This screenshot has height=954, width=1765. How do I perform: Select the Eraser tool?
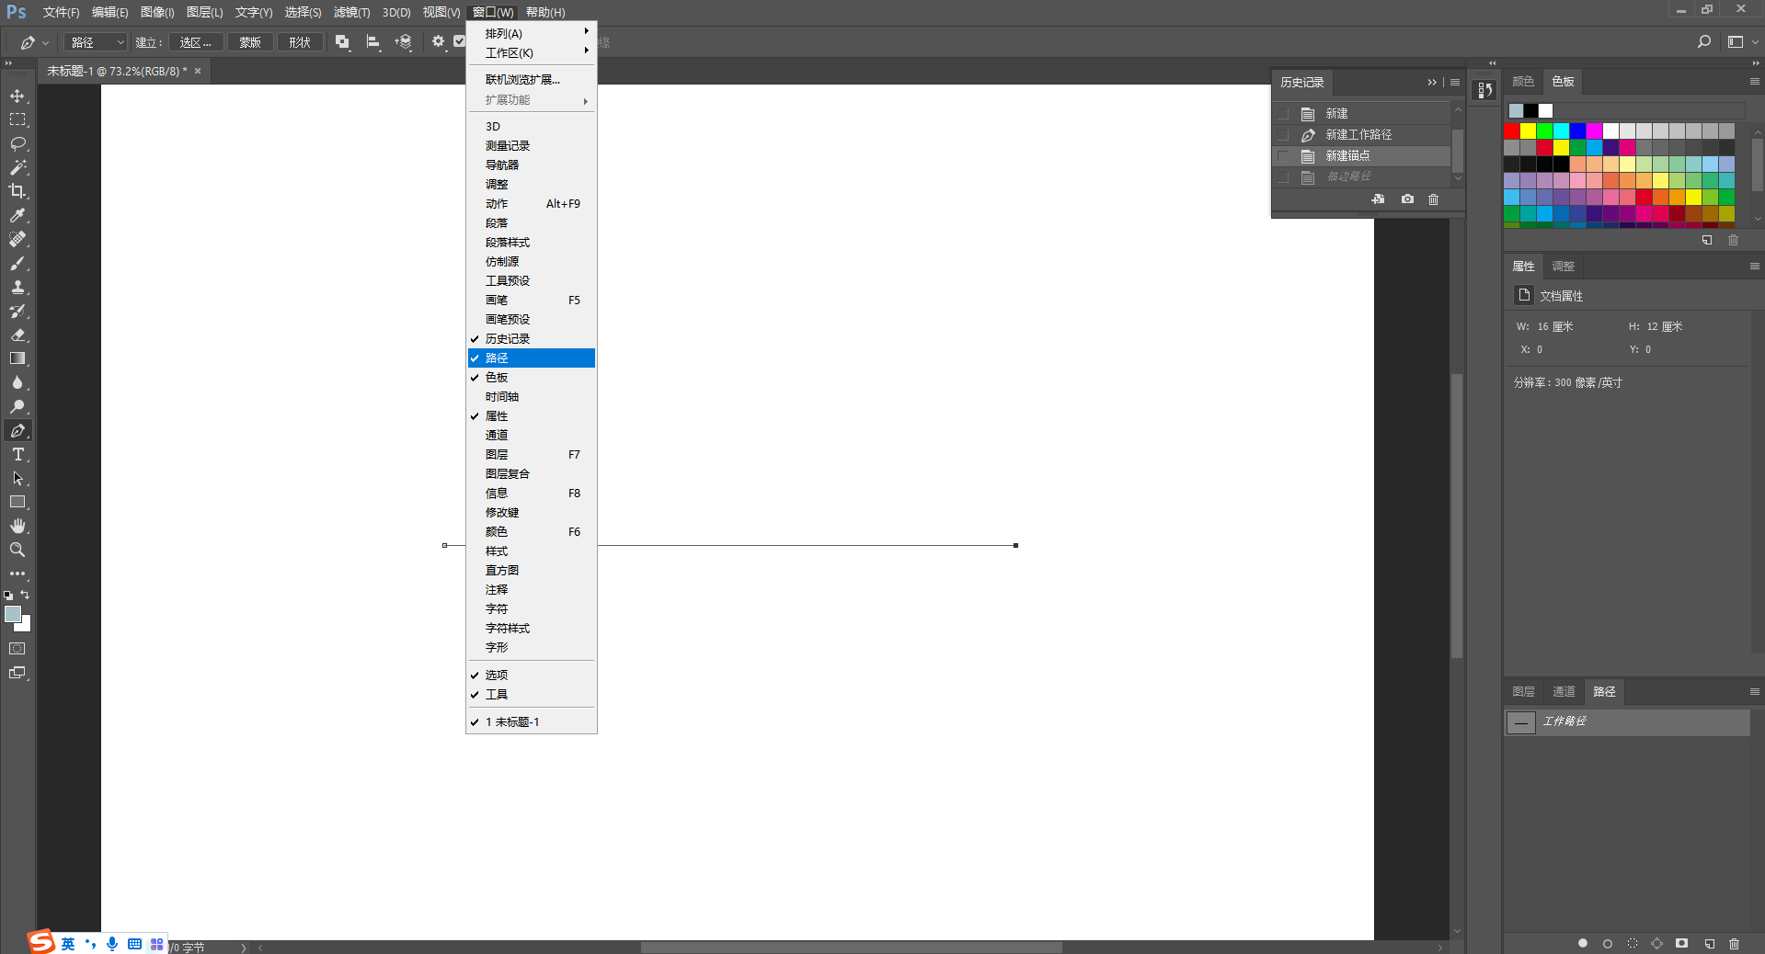[x=17, y=335]
